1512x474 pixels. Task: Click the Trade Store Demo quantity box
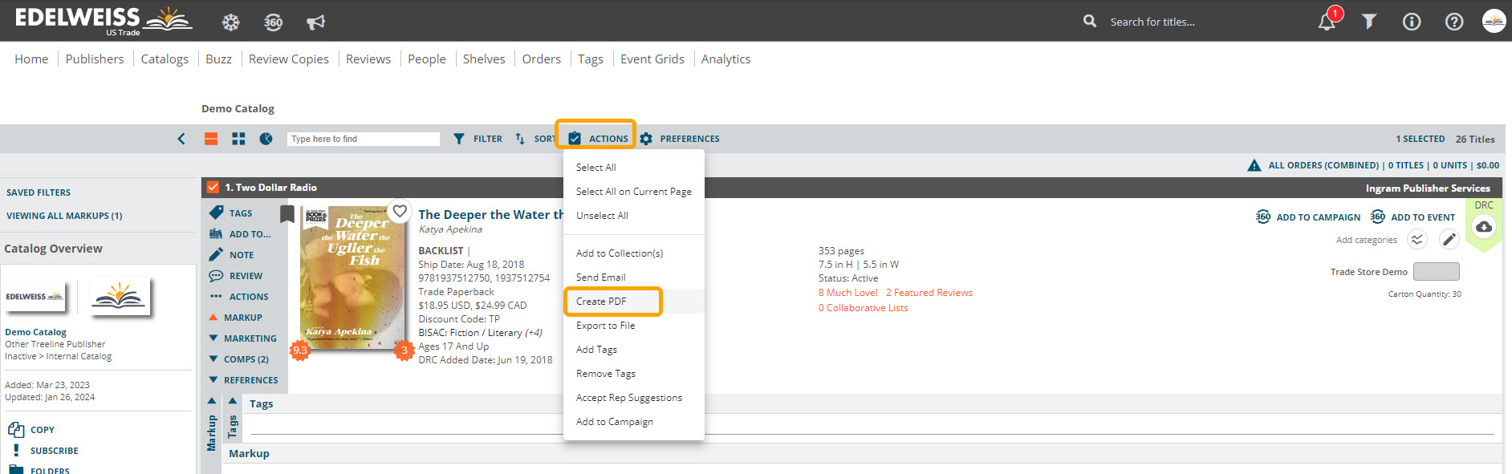(1436, 272)
